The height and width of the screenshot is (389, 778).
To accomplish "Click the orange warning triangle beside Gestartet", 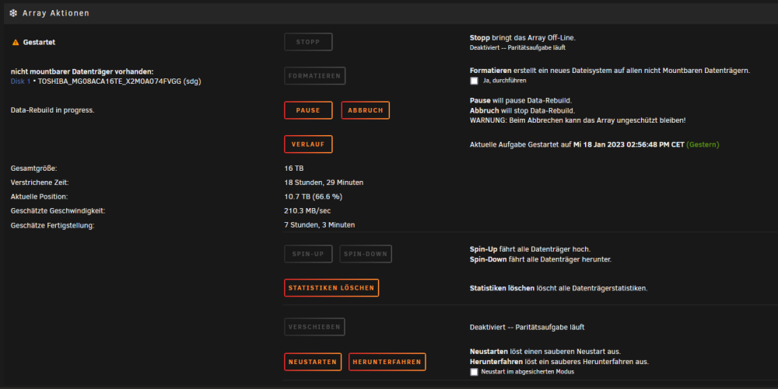I will (x=16, y=43).
